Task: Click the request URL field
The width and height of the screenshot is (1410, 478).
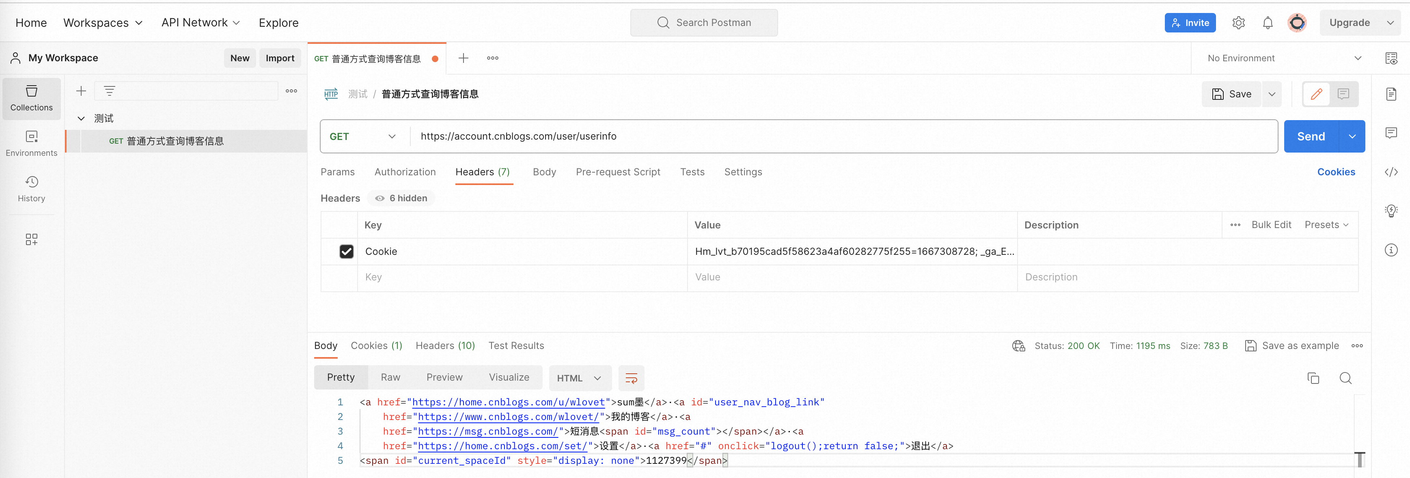Action: [843, 136]
